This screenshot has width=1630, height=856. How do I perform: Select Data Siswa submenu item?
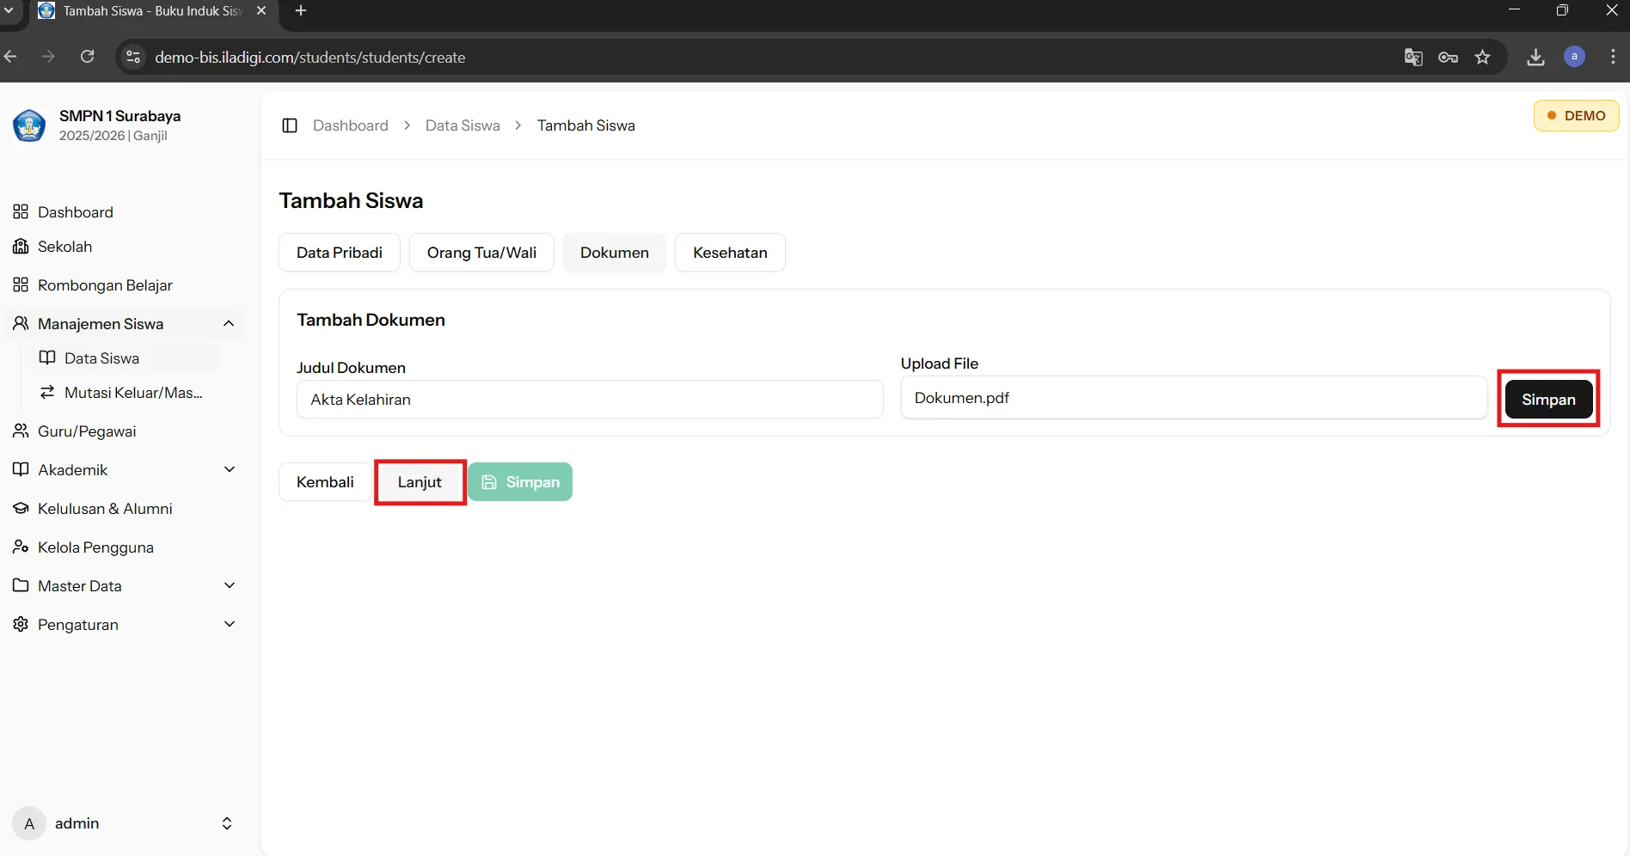pyautogui.click(x=125, y=358)
